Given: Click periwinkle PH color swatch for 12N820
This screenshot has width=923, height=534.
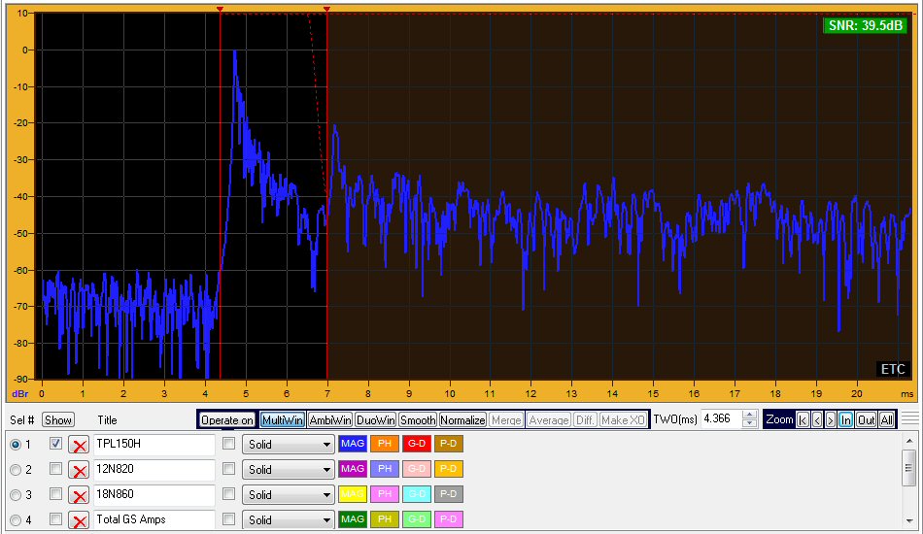Looking at the screenshot, I should pos(385,469).
